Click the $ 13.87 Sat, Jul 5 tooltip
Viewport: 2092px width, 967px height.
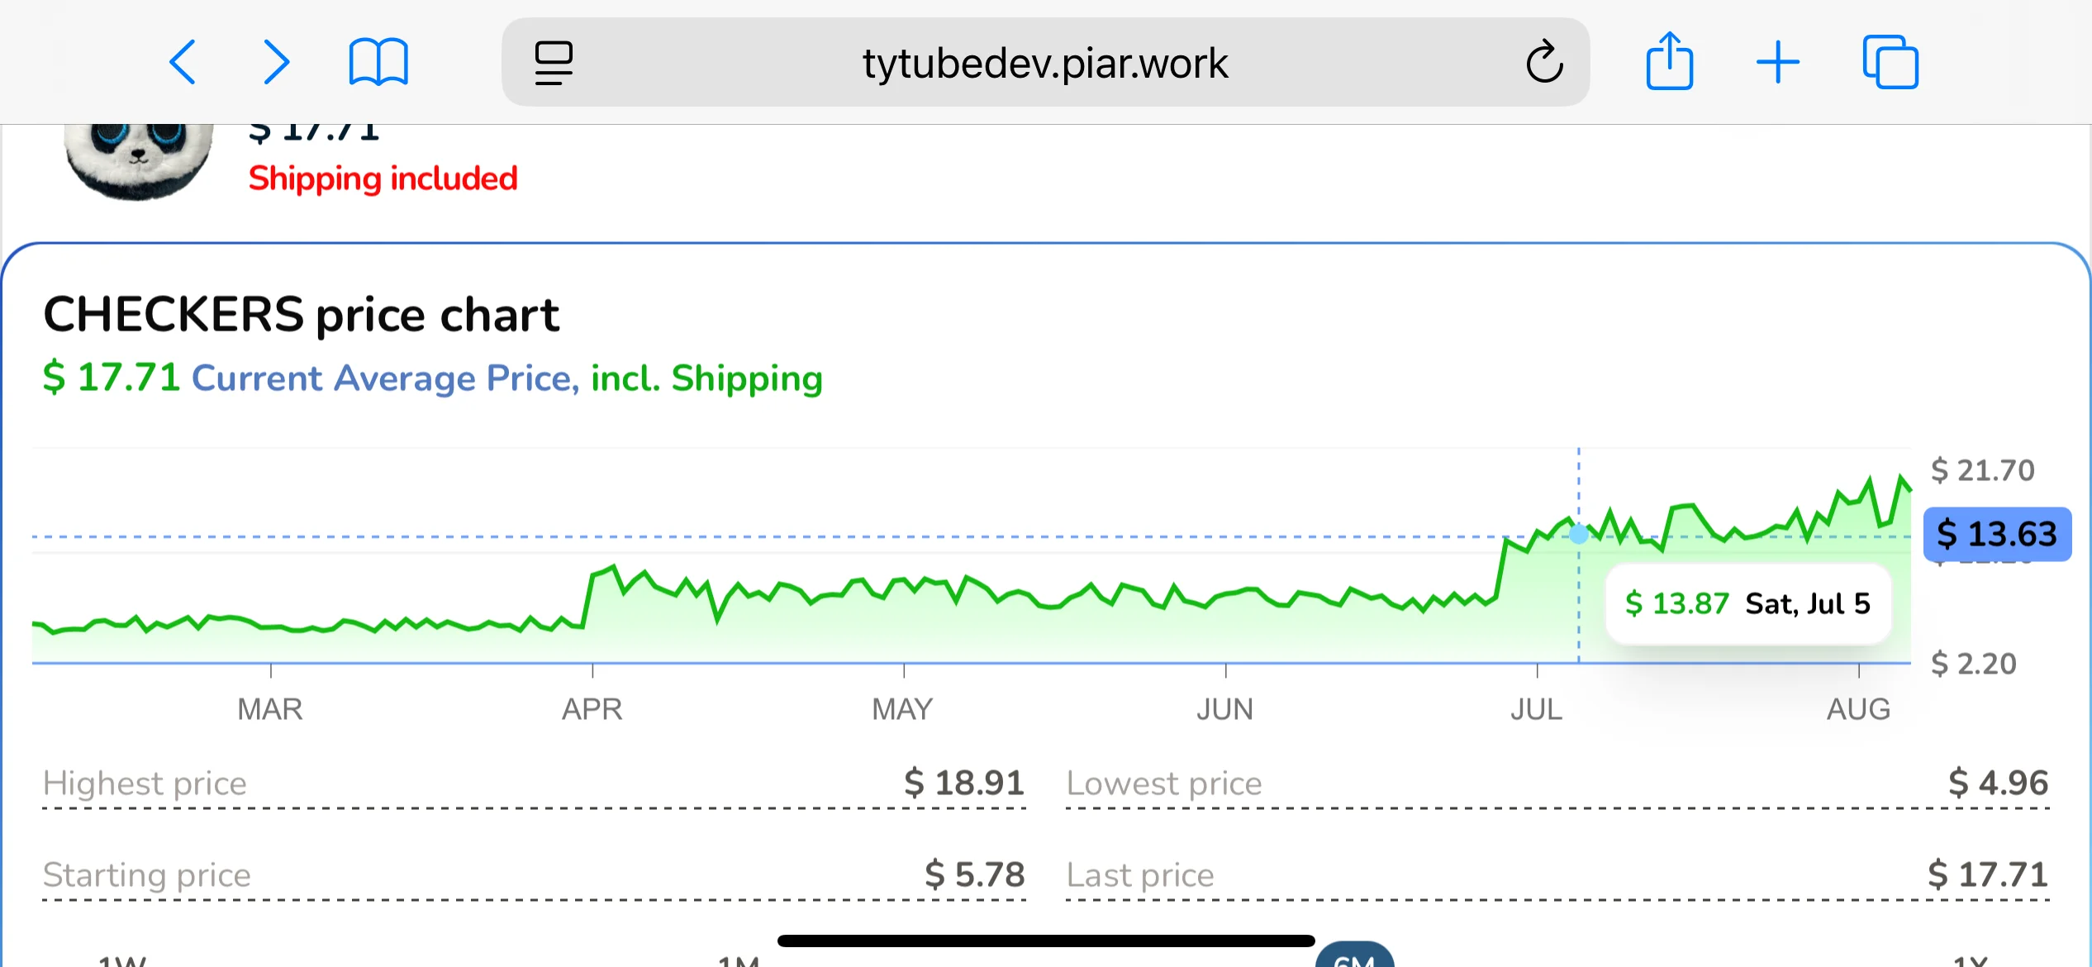click(x=1747, y=604)
